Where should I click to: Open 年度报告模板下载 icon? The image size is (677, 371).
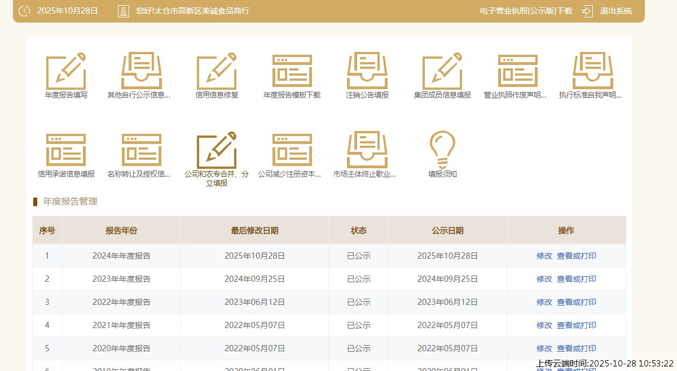point(292,72)
